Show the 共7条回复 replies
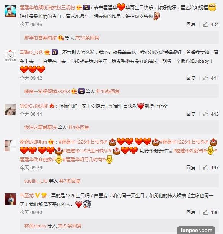Image resolution: width=223 pixels, height=234 pixels. [70, 181]
